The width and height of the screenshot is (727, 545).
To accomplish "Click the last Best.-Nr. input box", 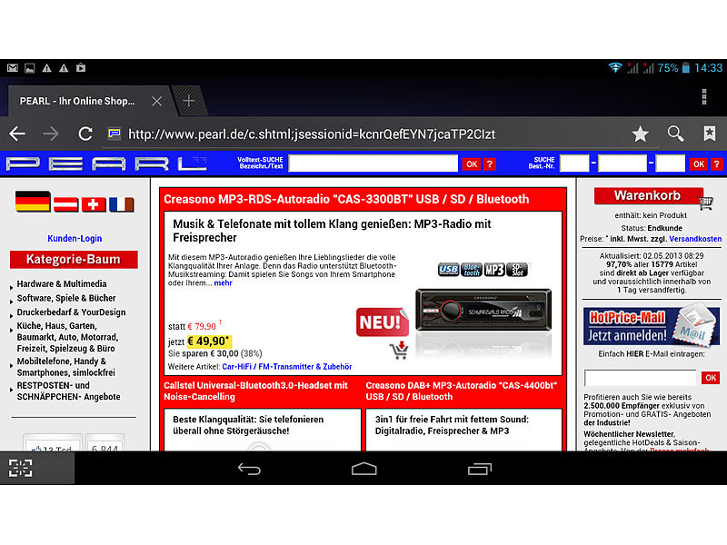I will pos(670,163).
